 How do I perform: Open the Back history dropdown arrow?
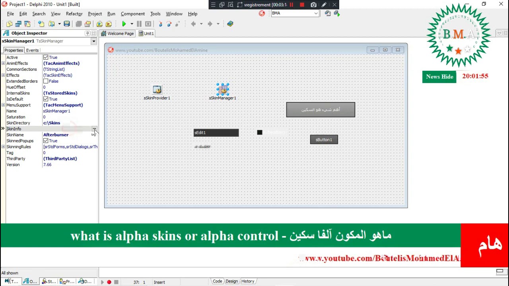[x=201, y=24]
